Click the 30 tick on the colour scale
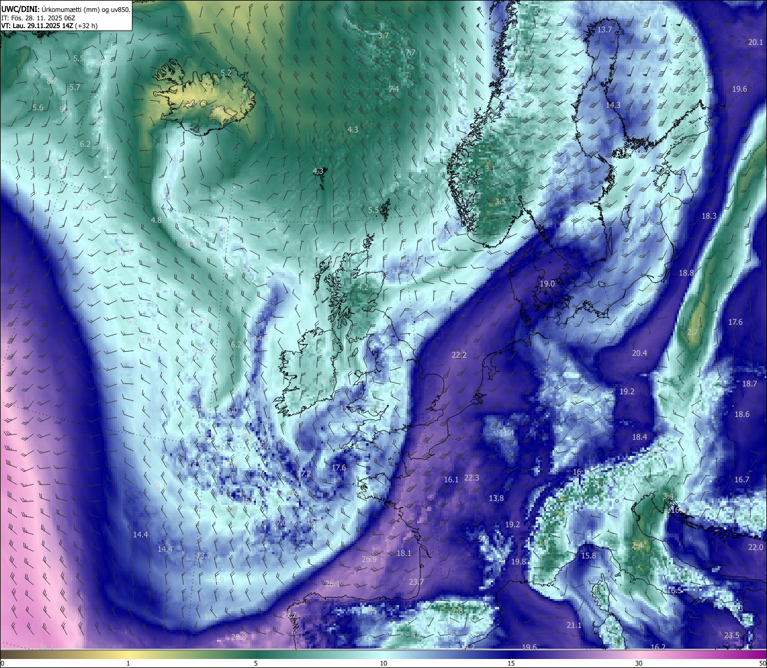 [639, 663]
